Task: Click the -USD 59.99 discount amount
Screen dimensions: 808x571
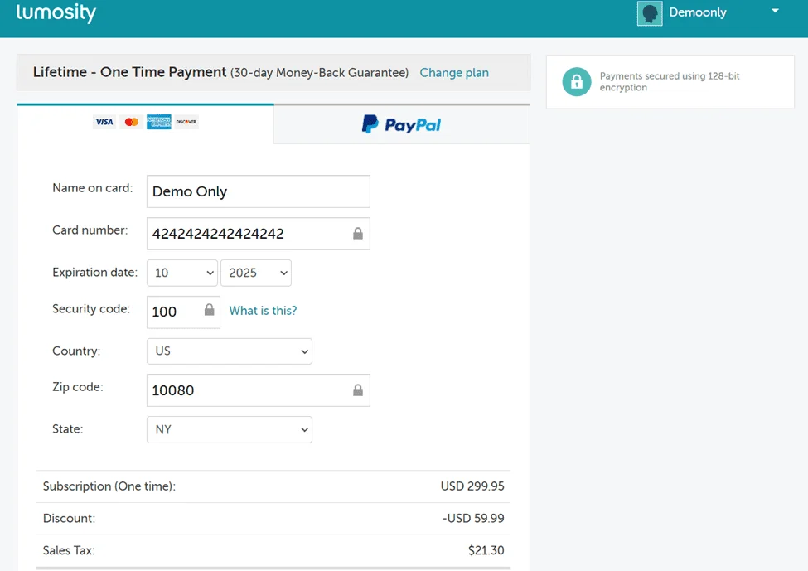Action: point(473,518)
